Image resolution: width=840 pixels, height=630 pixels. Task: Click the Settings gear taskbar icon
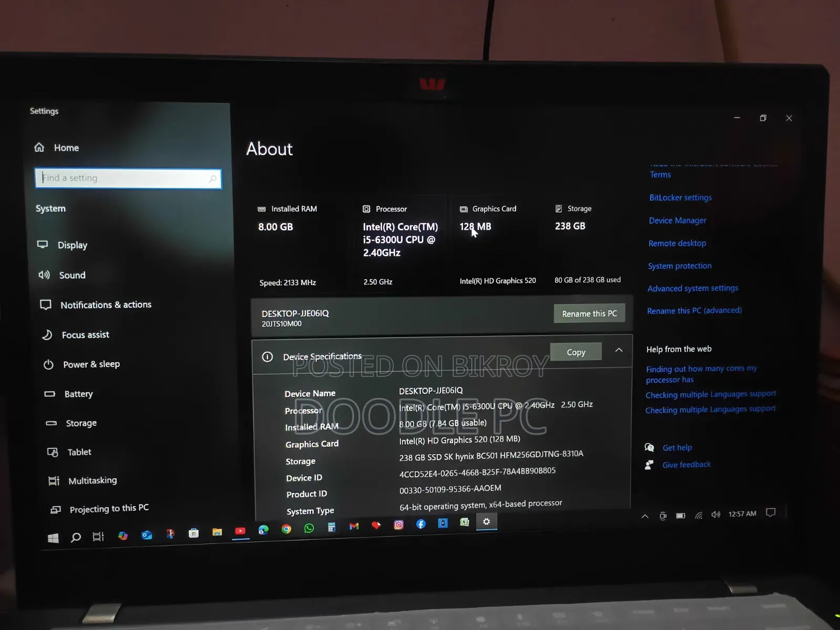487,521
